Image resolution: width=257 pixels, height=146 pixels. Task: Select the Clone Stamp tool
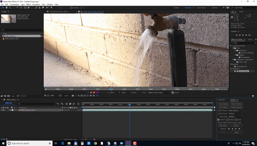pyautogui.click(x=40, y=7)
